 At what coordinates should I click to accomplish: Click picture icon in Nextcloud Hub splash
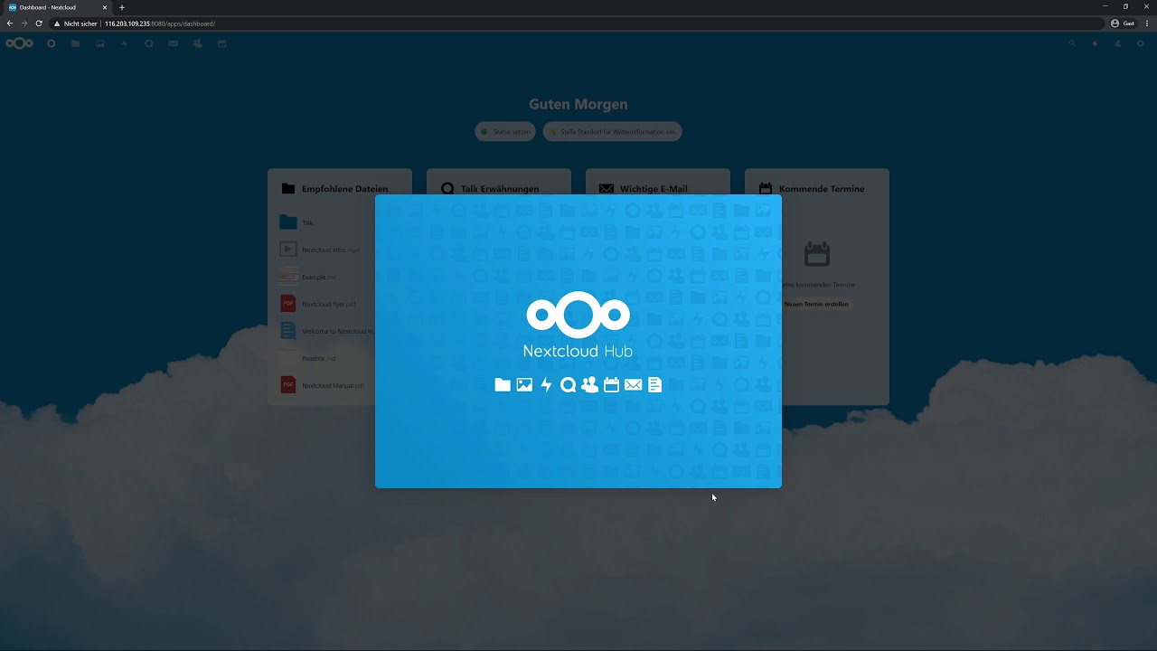click(x=524, y=385)
